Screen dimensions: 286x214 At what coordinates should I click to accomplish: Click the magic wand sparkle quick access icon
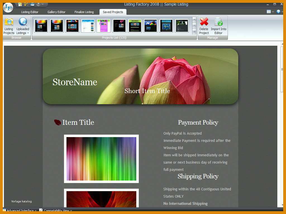click(x=26, y=4)
